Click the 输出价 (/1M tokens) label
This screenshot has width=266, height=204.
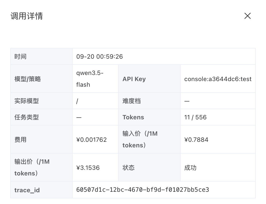tap(32, 168)
